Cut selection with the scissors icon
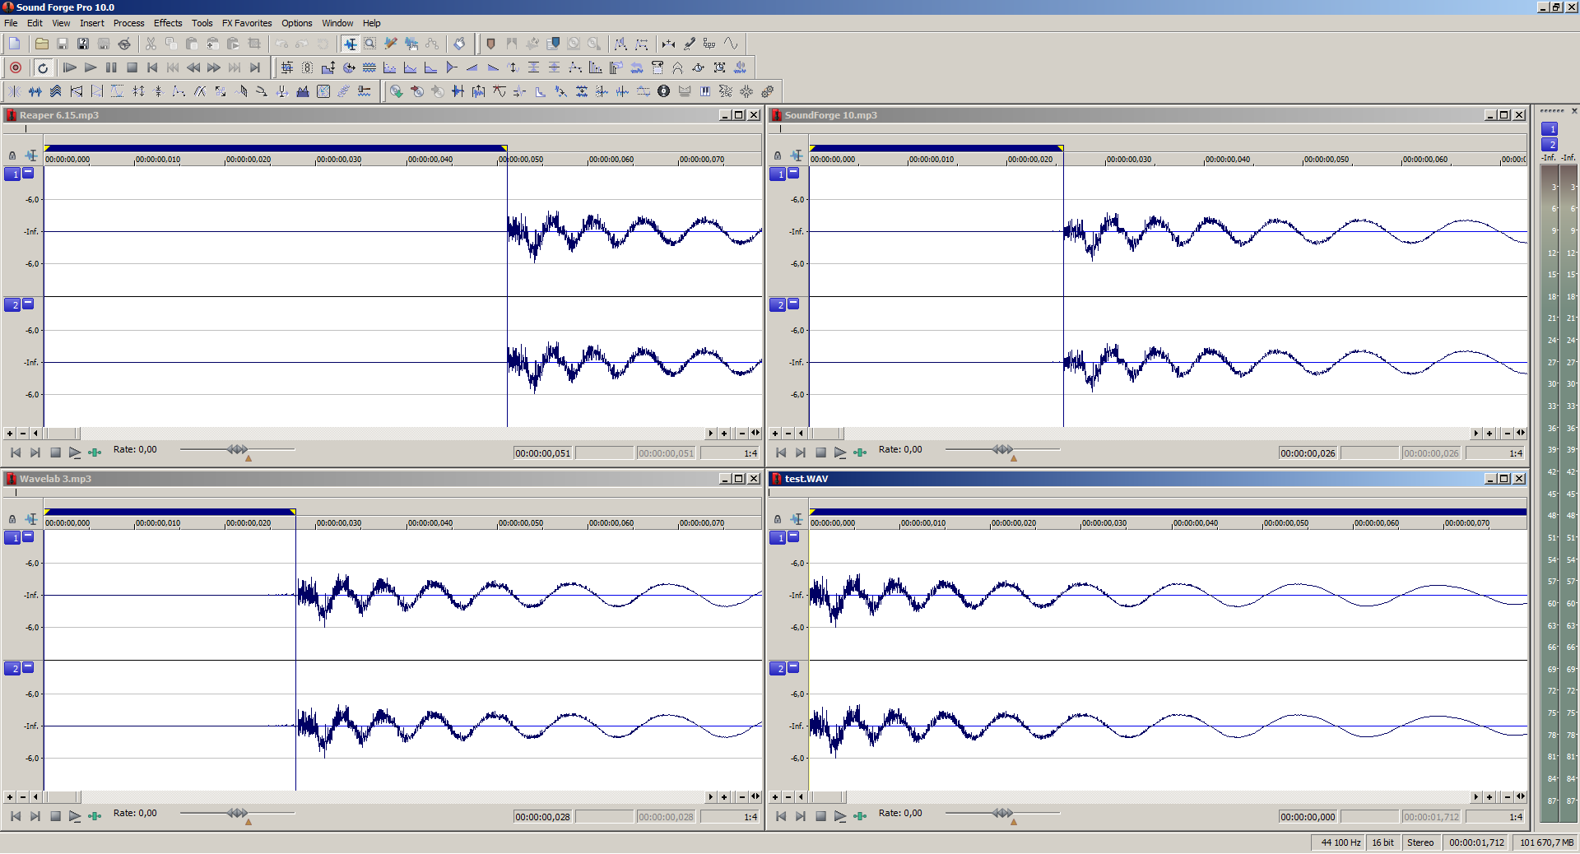The height and width of the screenshot is (854, 1580). point(151,44)
